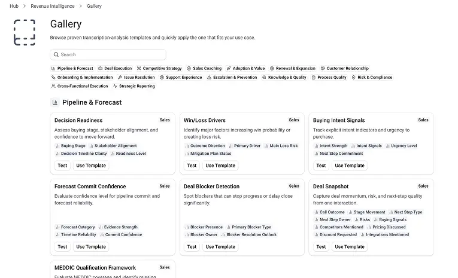Select the Process Quality chip
Image resolution: width=458 pixels, height=278 pixels.
[x=329, y=77]
